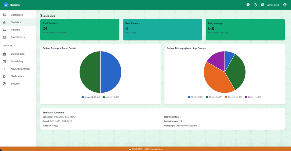
Task: Open the theme palette icon
Action: pos(248,5)
